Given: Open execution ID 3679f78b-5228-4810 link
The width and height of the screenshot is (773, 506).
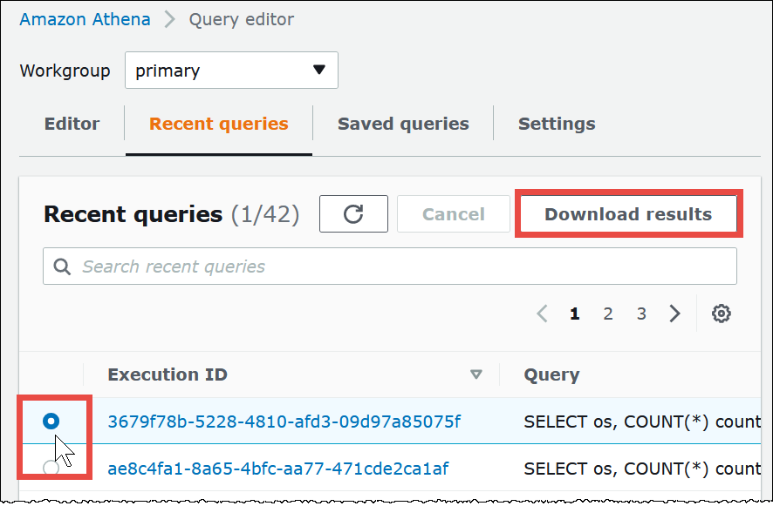Looking at the screenshot, I should (284, 422).
